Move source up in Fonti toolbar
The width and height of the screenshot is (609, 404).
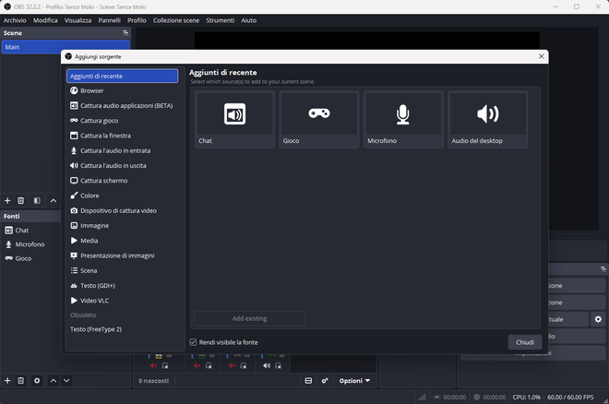[54, 381]
